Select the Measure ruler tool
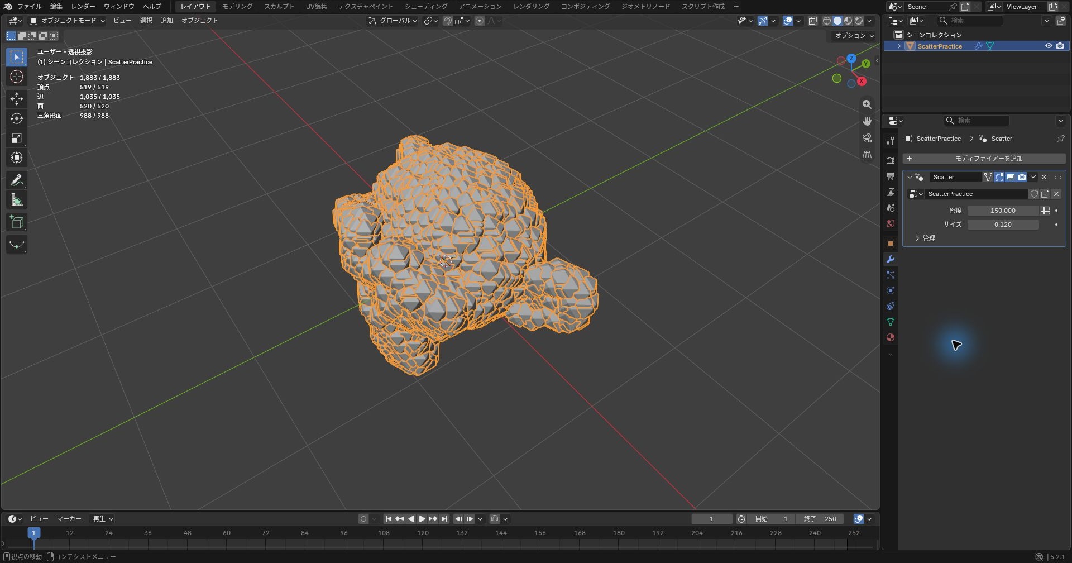Image resolution: width=1072 pixels, height=563 pixels. pyautogui.click(x=17, y=200)
